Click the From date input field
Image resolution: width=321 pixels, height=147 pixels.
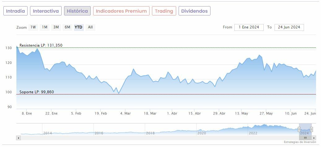point(249,27)
